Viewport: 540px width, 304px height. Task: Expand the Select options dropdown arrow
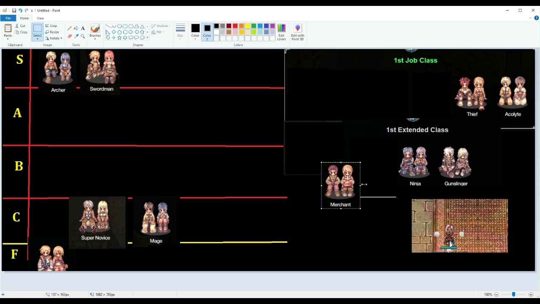[x=38, y=39]
